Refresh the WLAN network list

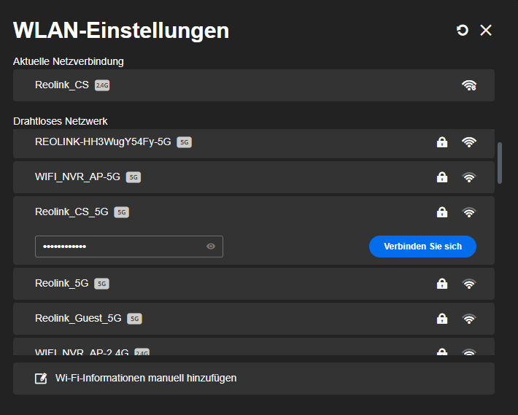[x=462, y=30]
